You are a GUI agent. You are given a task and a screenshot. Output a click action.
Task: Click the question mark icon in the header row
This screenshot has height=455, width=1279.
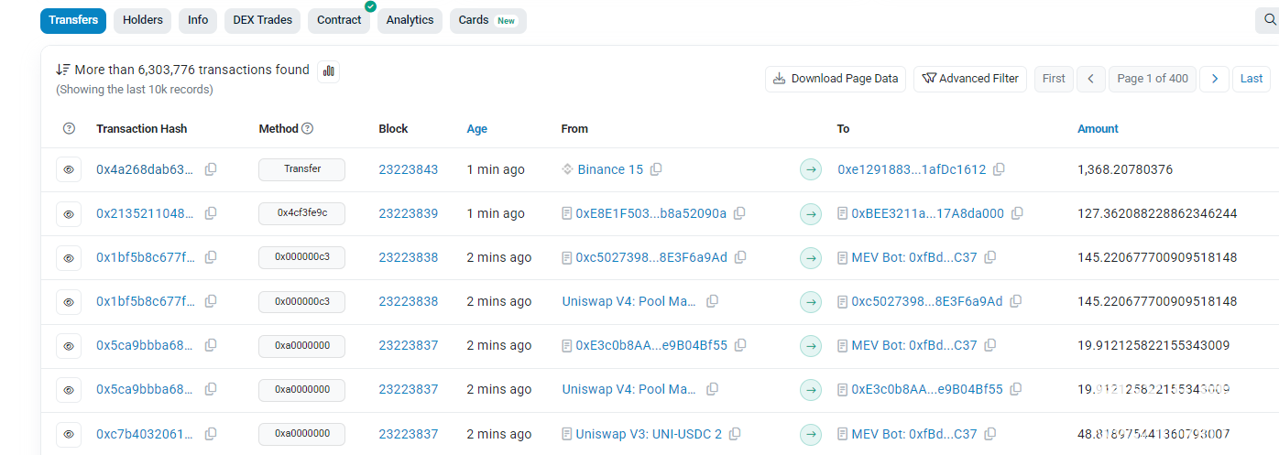click(69, 129)
